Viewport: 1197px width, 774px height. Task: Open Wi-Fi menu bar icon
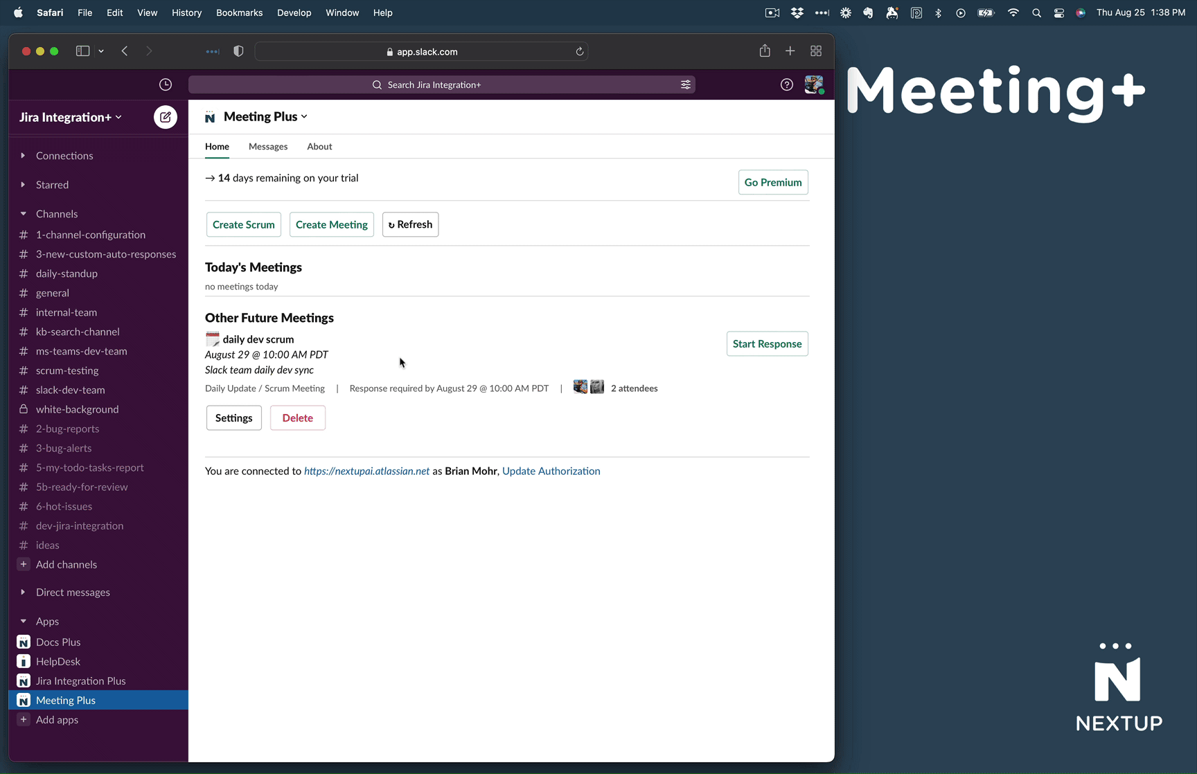pyautogui.click(x=1013, y=12)
